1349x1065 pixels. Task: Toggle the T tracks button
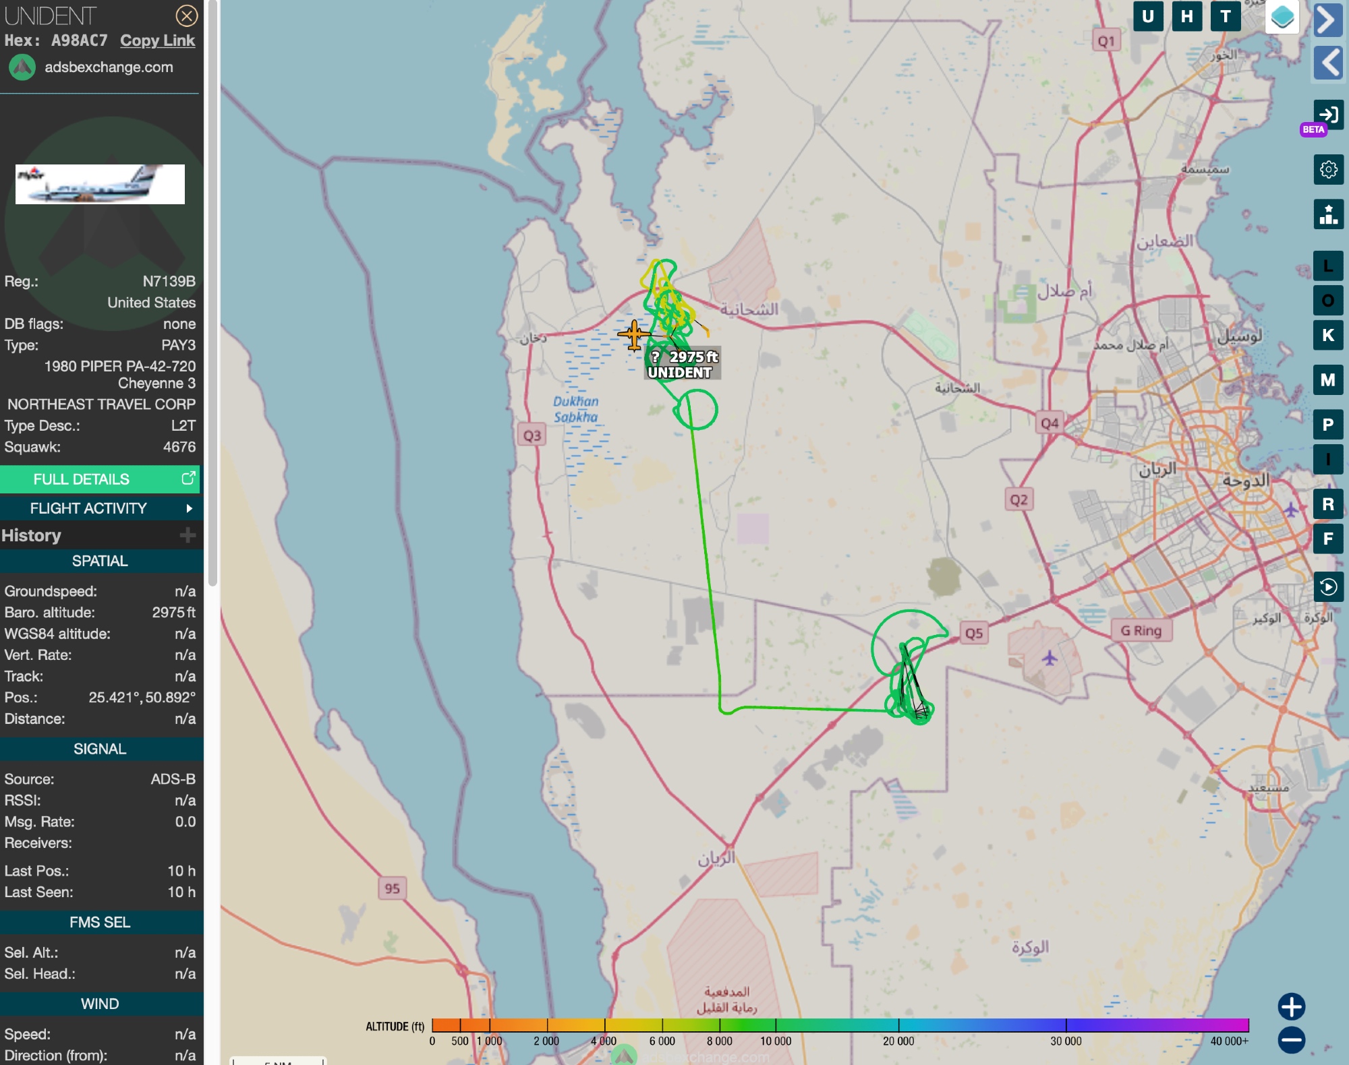coord(1226,17)
